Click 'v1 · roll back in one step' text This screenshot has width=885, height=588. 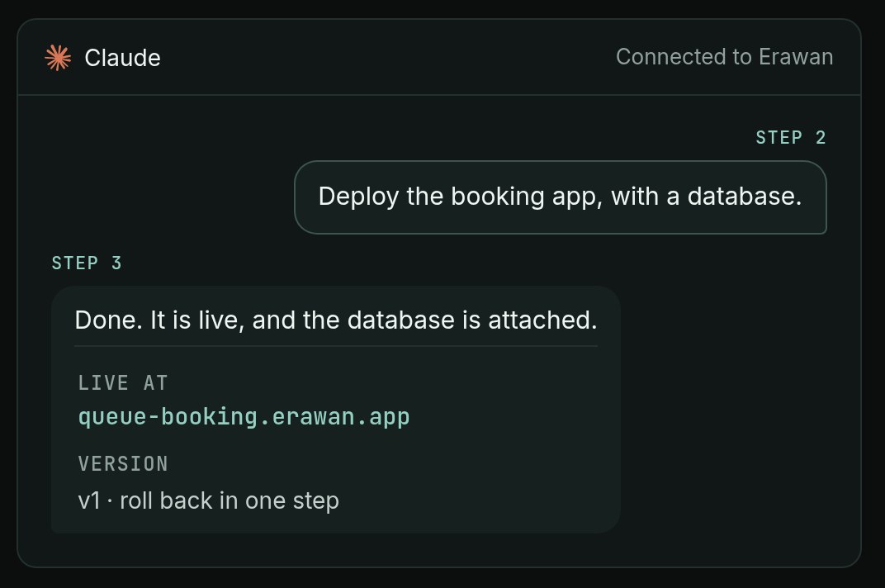click(209, 501)
